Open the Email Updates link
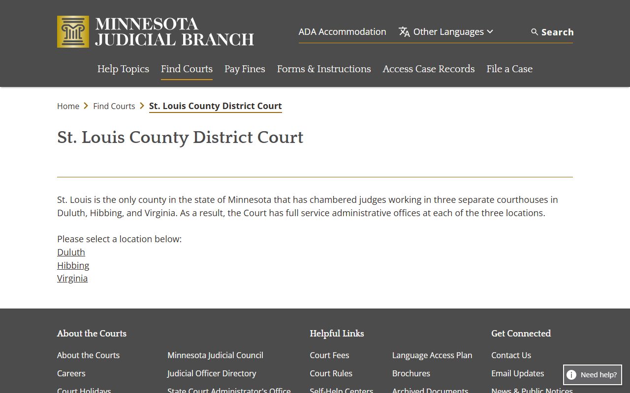The image size is (630, 393). (x=517, y=373)
